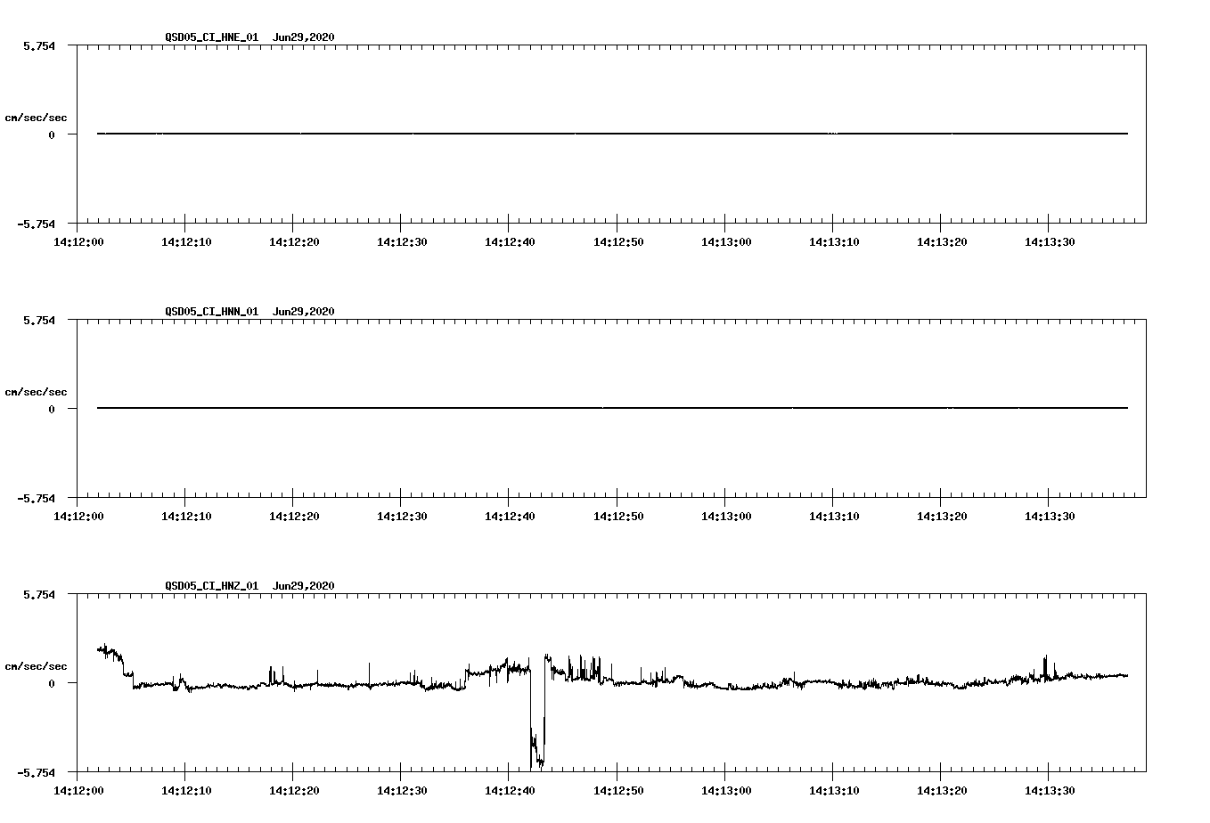Click 14:13:30 time label under HNE plot
This screenshot has height=823, width=1210.
click(x=1049, y=241)
